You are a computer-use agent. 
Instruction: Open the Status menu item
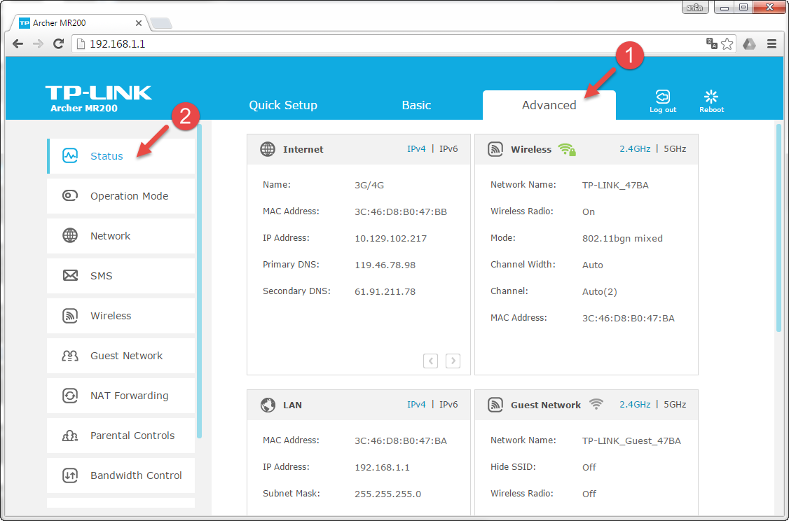(x=121, y=156)
